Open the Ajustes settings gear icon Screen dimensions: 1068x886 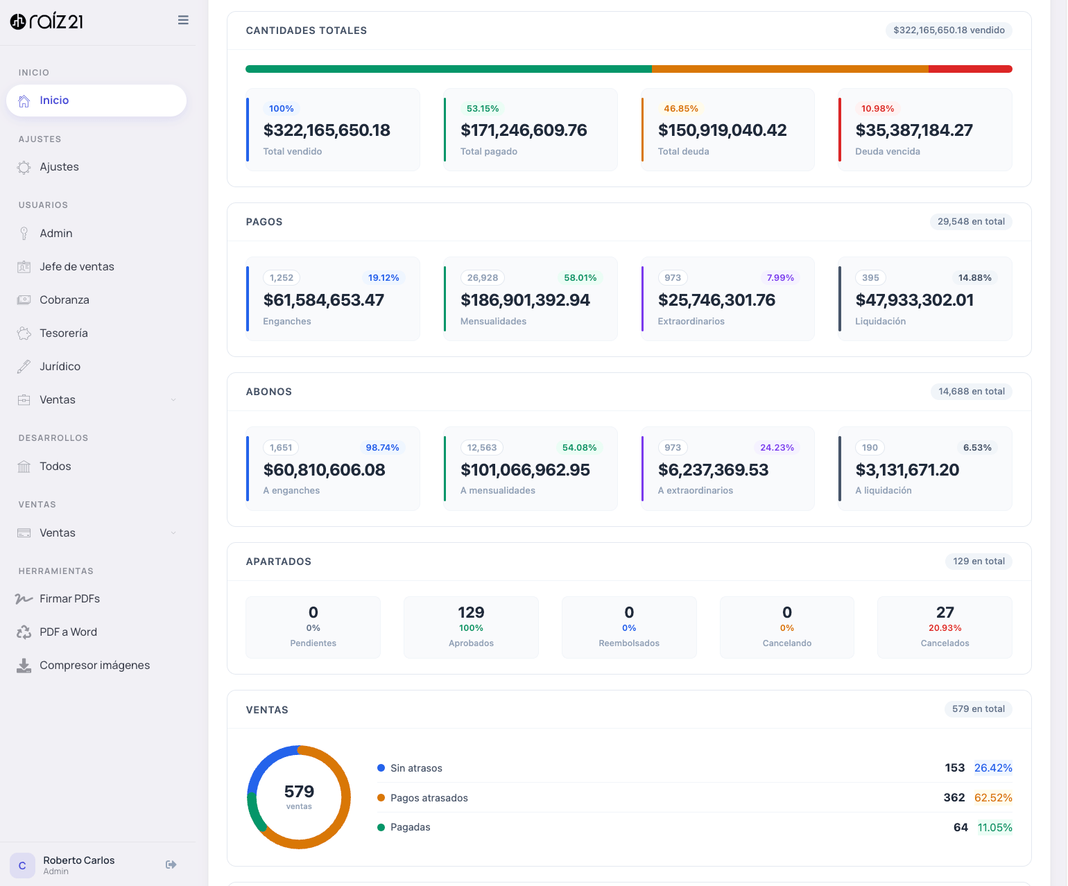[x=24, y=167]
